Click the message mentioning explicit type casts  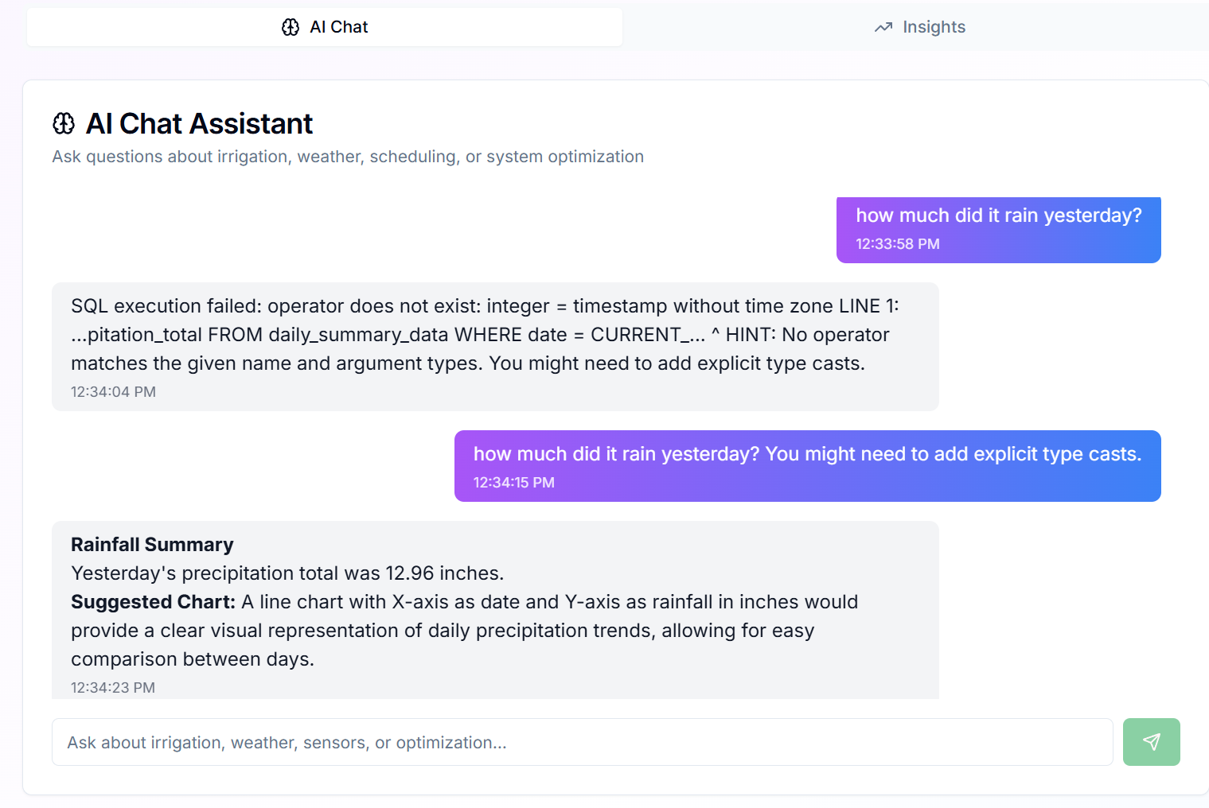[x=808, y=466]
